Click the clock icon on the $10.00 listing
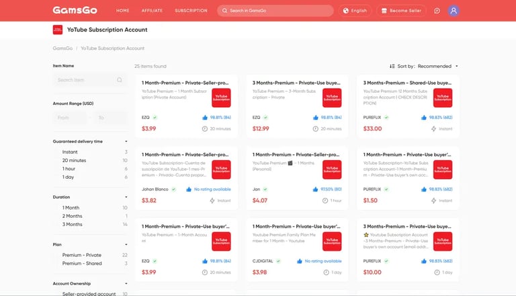This screenshot has width=516, height=296. [x=437, y=272]
